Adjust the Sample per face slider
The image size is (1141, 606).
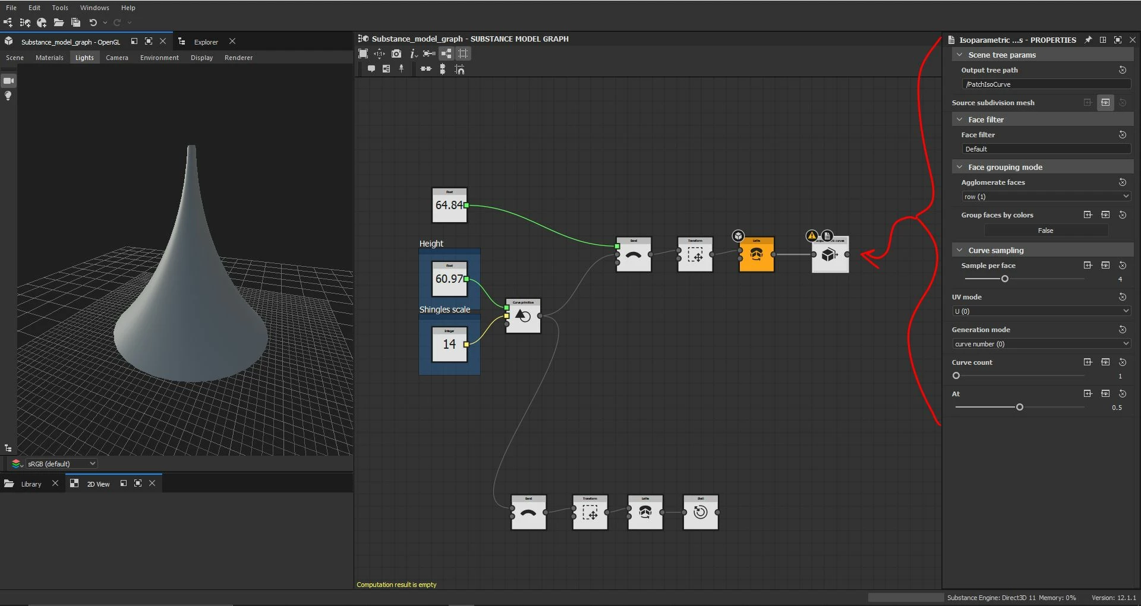[1005, 279]
